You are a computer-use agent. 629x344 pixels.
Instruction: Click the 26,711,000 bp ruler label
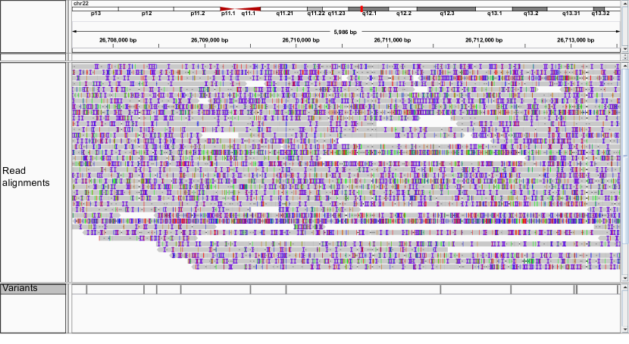coord(393,40)
